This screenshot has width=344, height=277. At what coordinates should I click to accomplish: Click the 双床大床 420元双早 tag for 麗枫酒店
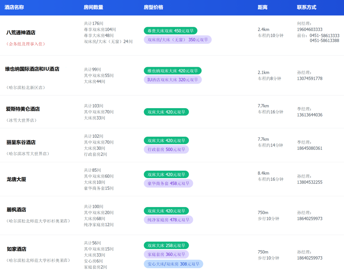166,211
